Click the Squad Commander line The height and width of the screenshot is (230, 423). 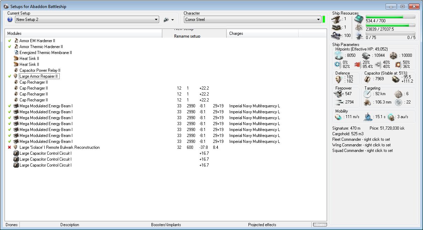(x=362, y=151)
